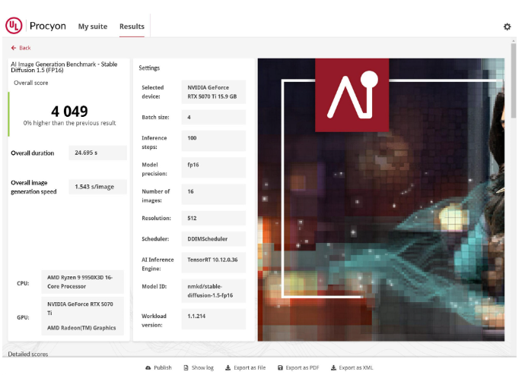Click the AMD Radeon(TM) Graphics entry

(x=81, y=328)
